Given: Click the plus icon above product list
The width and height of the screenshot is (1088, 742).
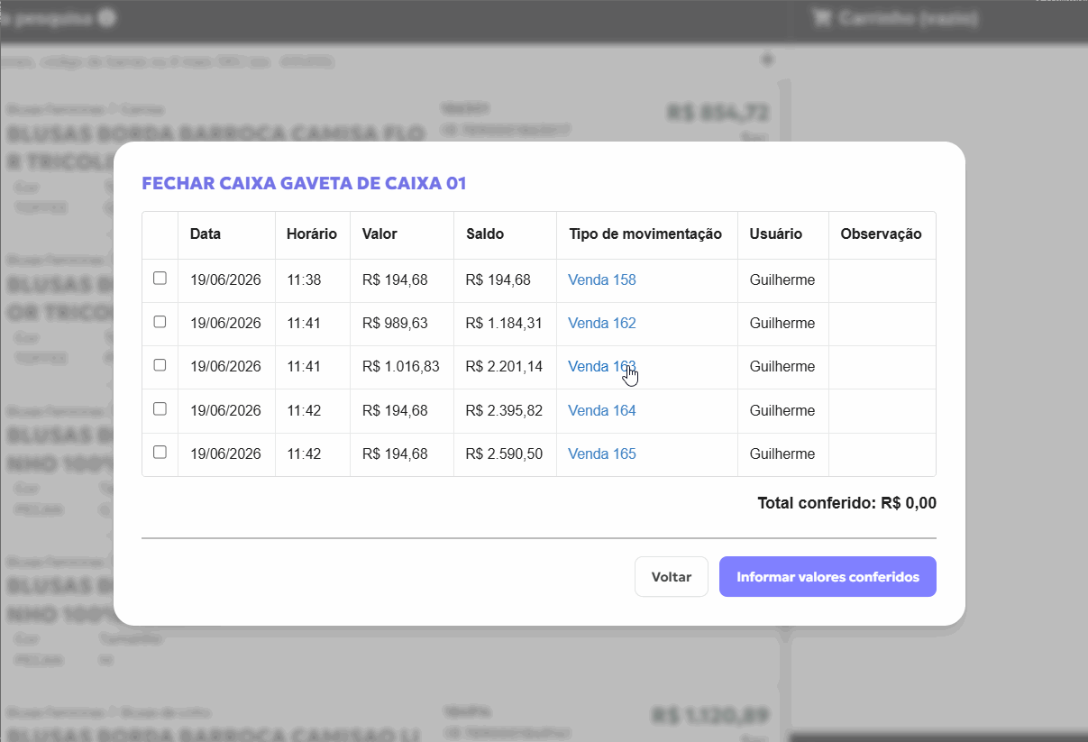Looking at the screenshot, I should tap(768, 60).
